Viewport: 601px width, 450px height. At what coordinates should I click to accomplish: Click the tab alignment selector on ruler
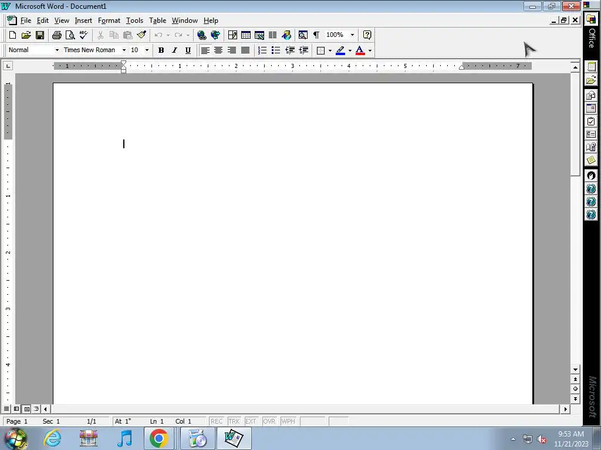tap(8, 66)
